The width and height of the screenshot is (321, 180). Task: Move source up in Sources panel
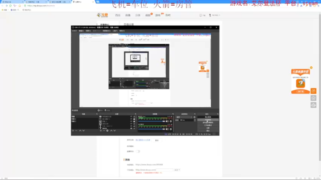point(112,131)
